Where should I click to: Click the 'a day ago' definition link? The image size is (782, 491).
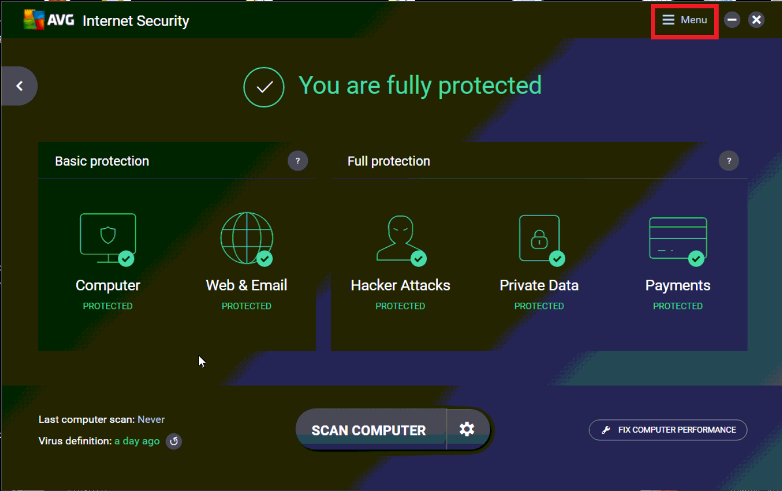click(137, 441)
